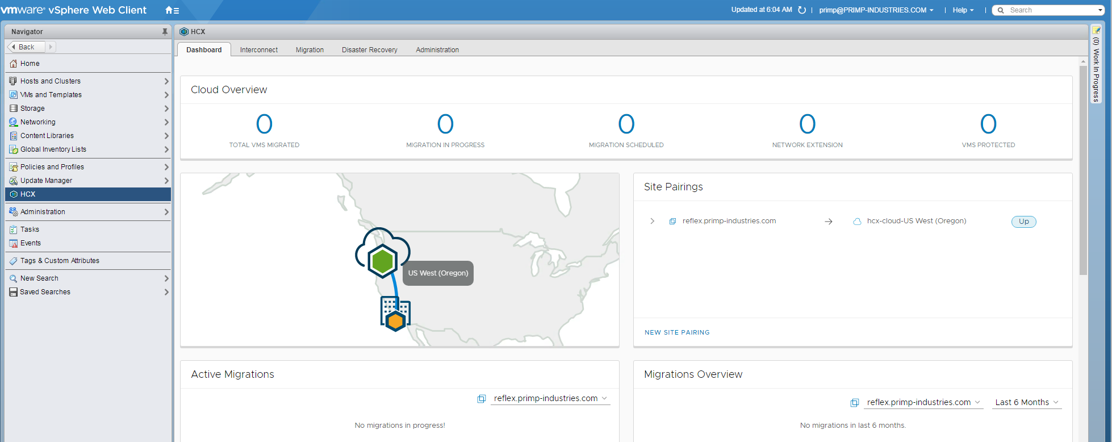Click the Tags & Custom Attributes icon

14,261
